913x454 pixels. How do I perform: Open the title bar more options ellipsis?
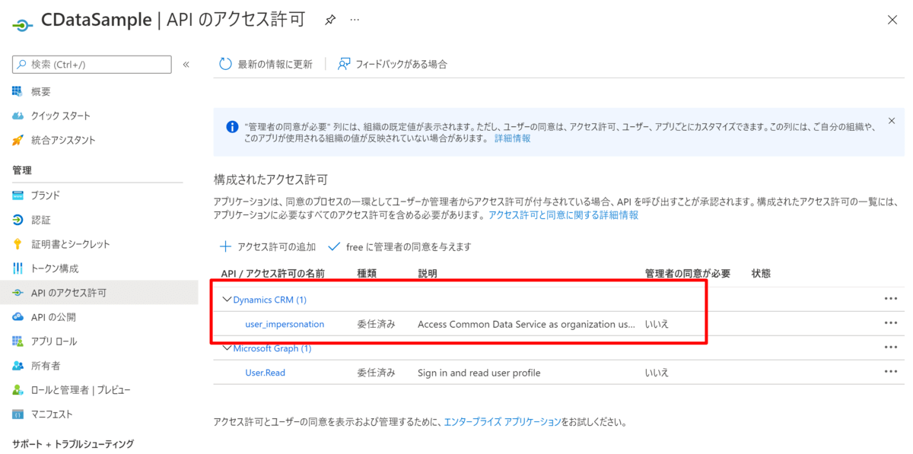click(x=355, y=21)
